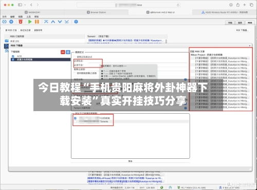Move torrent to top of queue
The image size is (257, 190).
coord(46,22)
